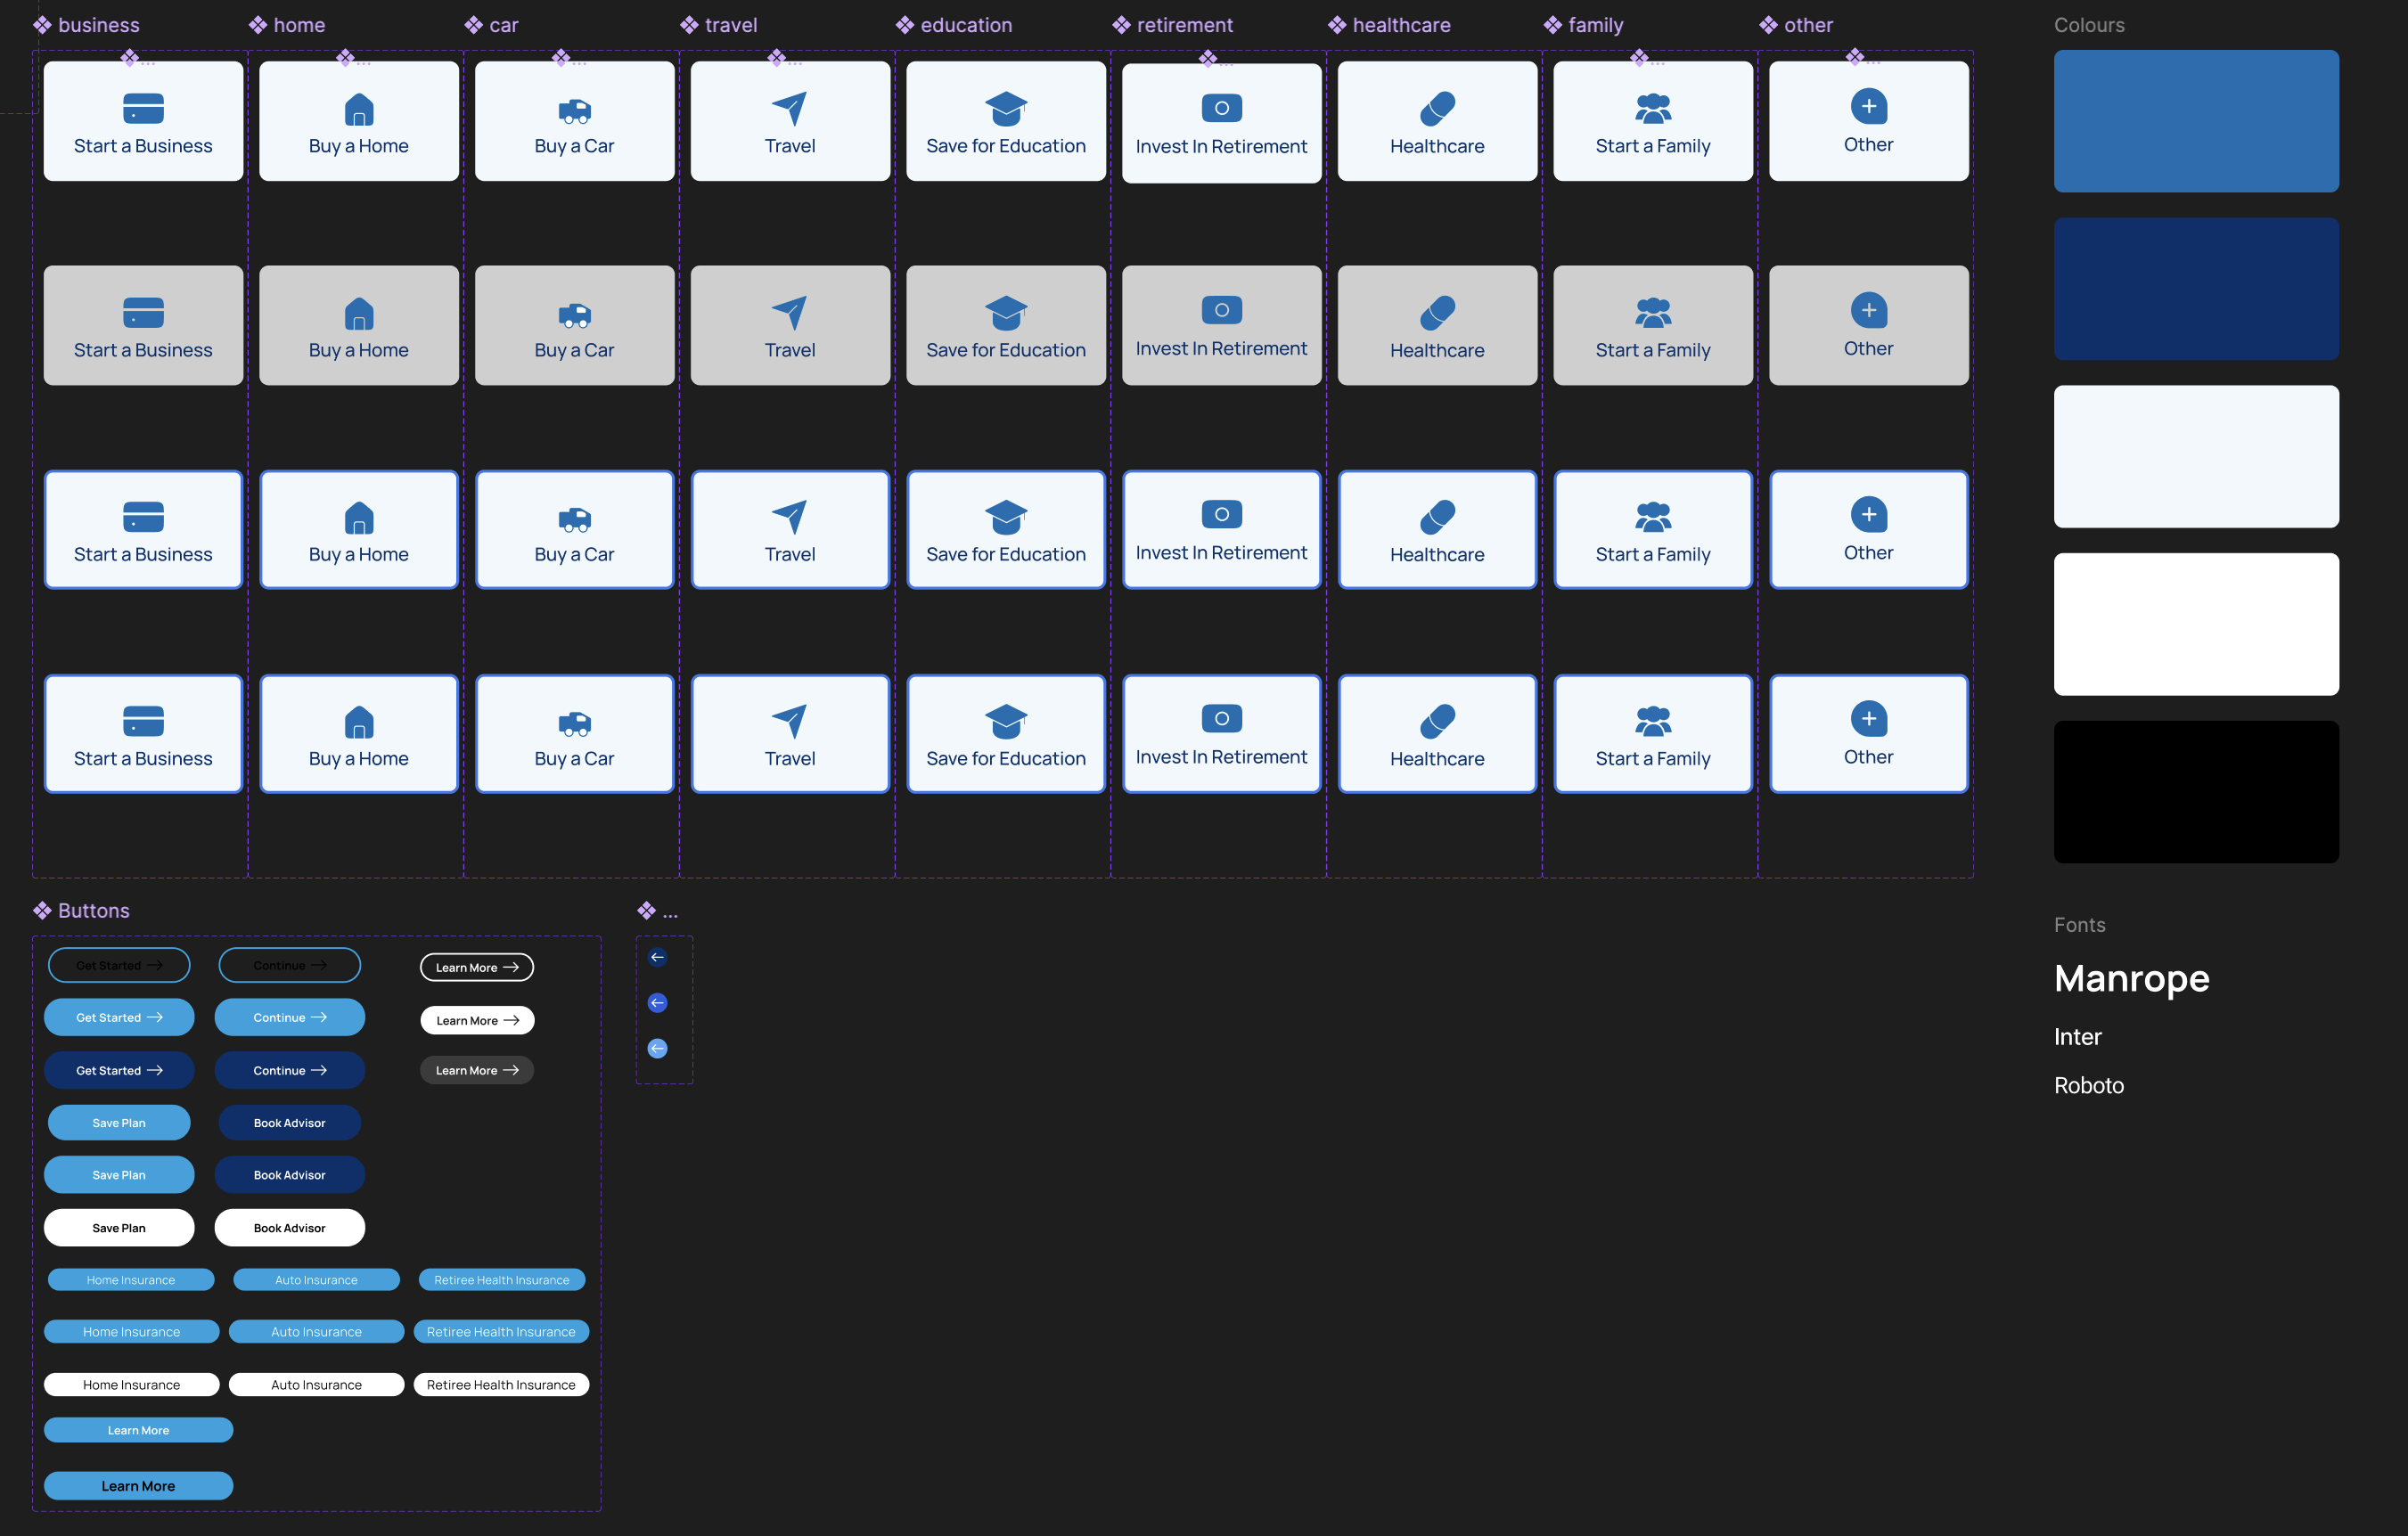The height and width of the screenshot is (1536, 2408).
Task: Select the truck icon on the Buy a Car card
Action: tap(574, 107)
